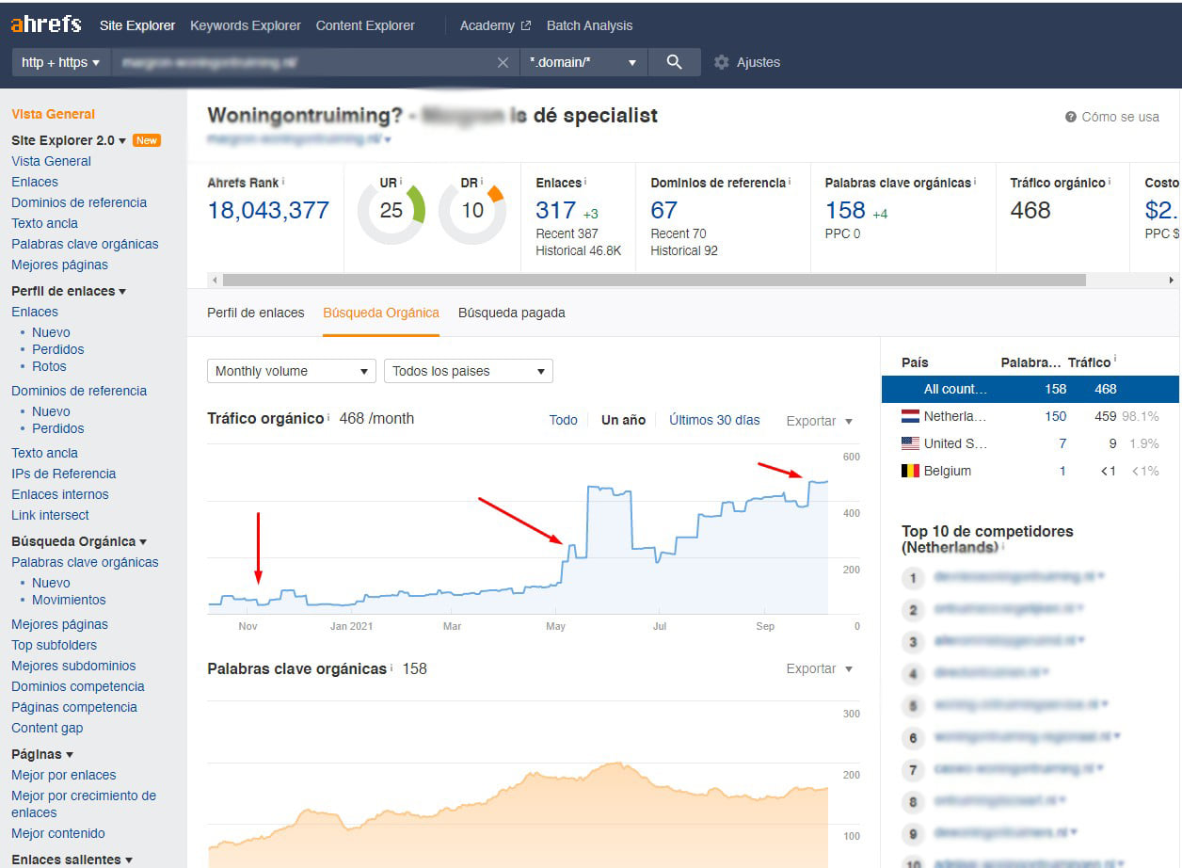The width and height of the screenshot is (1182, 868).
Task: Click the United States flag icon
Action: pyautogui.click(x=910, y=443)
